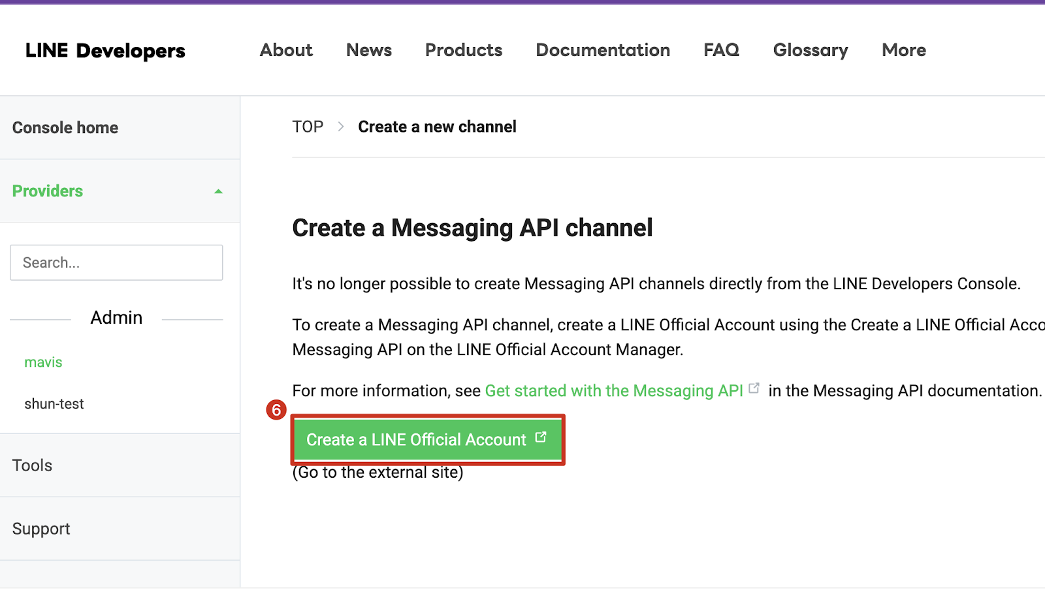Screen dimensions: 1045x590
Task: Select the mavis provider
Action: (x=43, y=362)
